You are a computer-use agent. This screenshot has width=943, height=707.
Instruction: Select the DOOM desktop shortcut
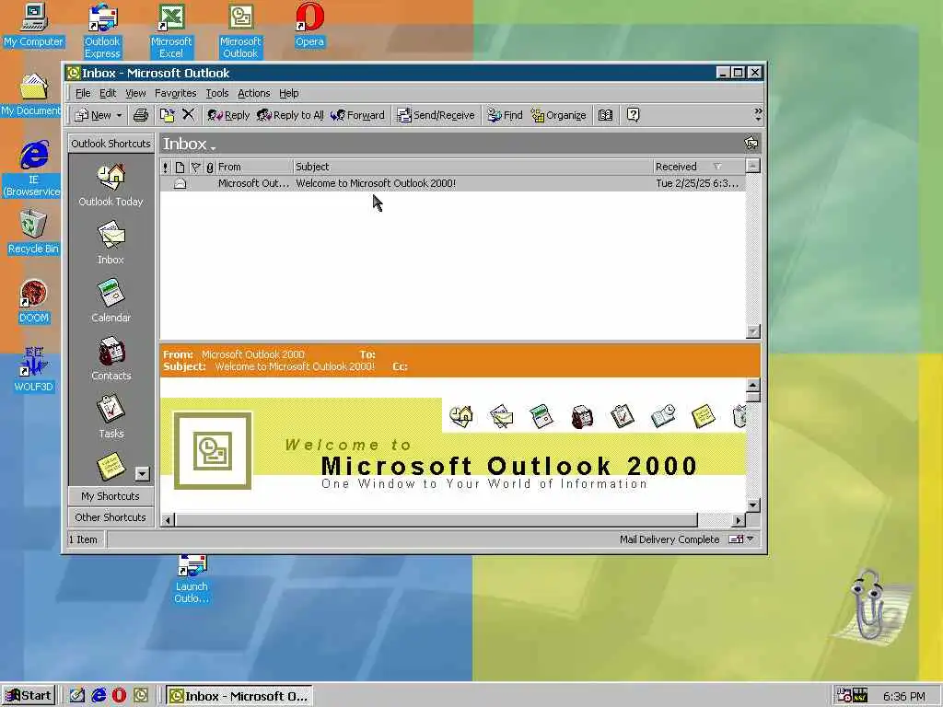click(x=34, y=302)
